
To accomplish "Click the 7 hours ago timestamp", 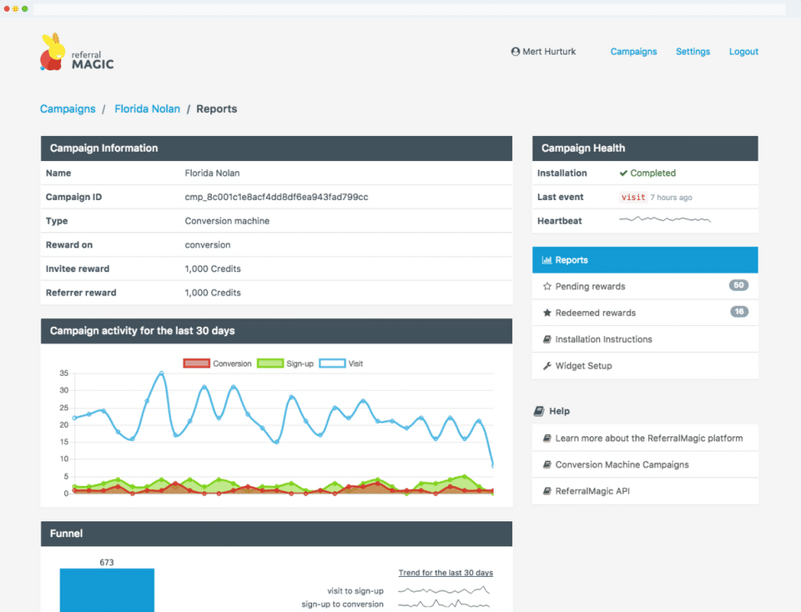I will point(671,198).
